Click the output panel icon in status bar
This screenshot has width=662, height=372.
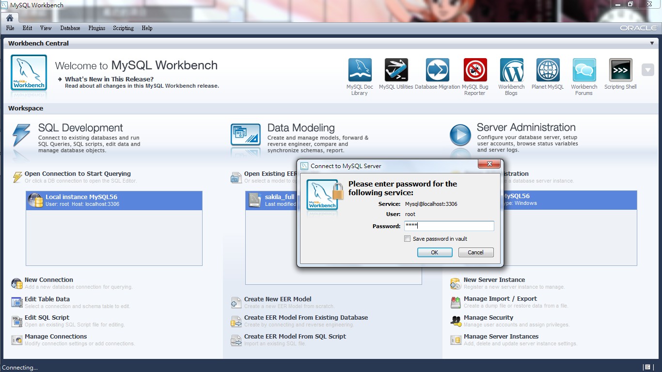[646, 367]
